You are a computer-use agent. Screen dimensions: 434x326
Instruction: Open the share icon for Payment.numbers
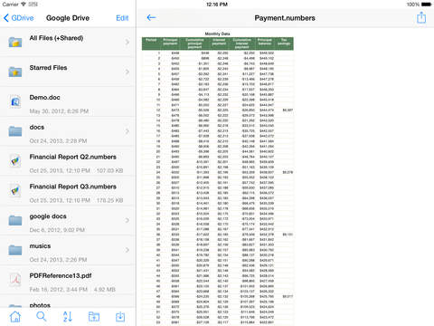421,17
